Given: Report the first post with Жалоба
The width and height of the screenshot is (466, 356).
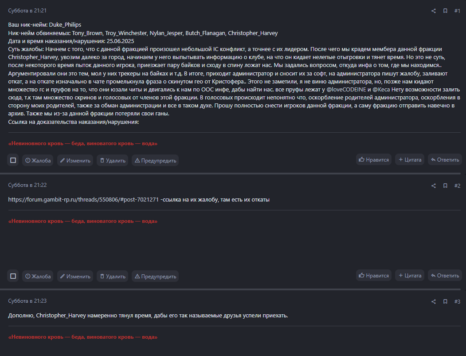Looking at the screenshot, I should click(38, 160).
